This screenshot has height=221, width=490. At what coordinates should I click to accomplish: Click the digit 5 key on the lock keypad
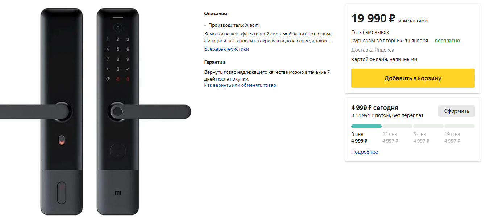(118, 49)
